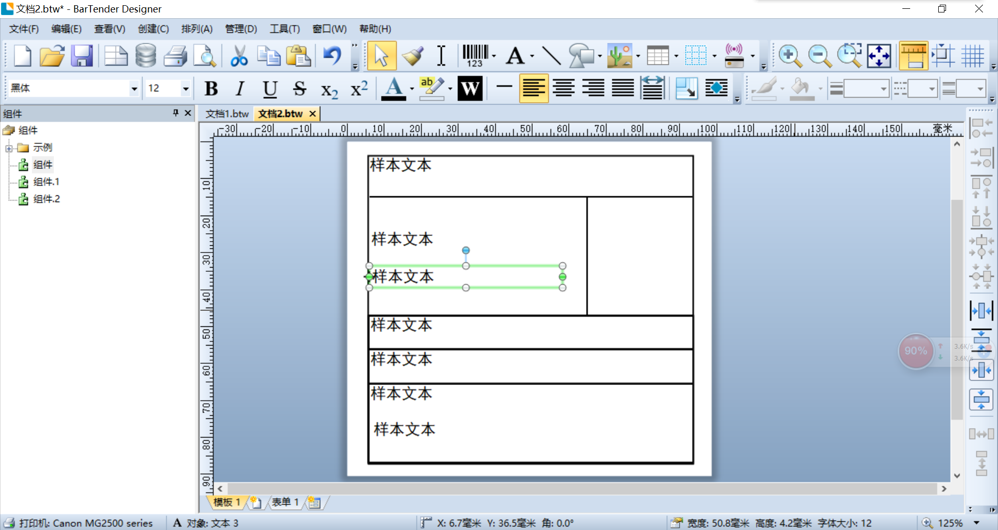Close the 文档2.btw tab

pyautogui.click(x=312, y=114)
